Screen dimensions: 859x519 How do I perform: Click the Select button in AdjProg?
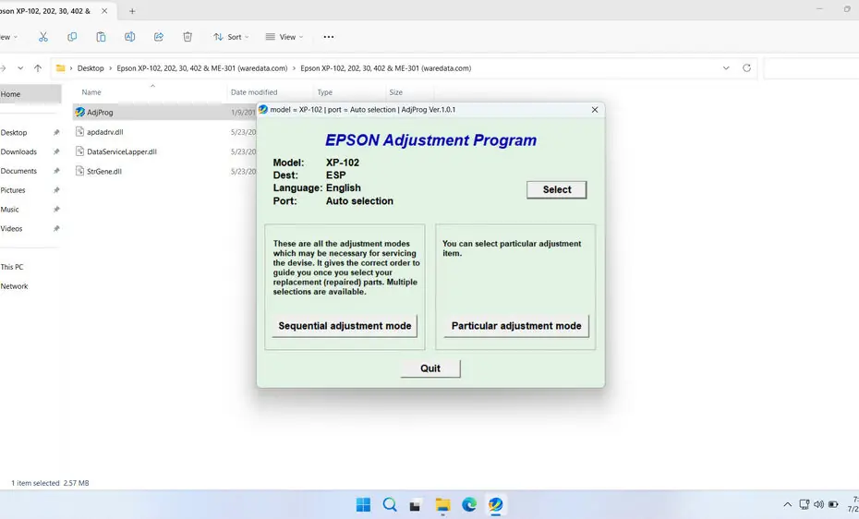pyautogui.click(x=557, y=189)
